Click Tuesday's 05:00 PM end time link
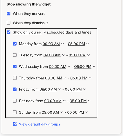Image resolution: width=123 pixels, height=136 pixels. point(77,55)
